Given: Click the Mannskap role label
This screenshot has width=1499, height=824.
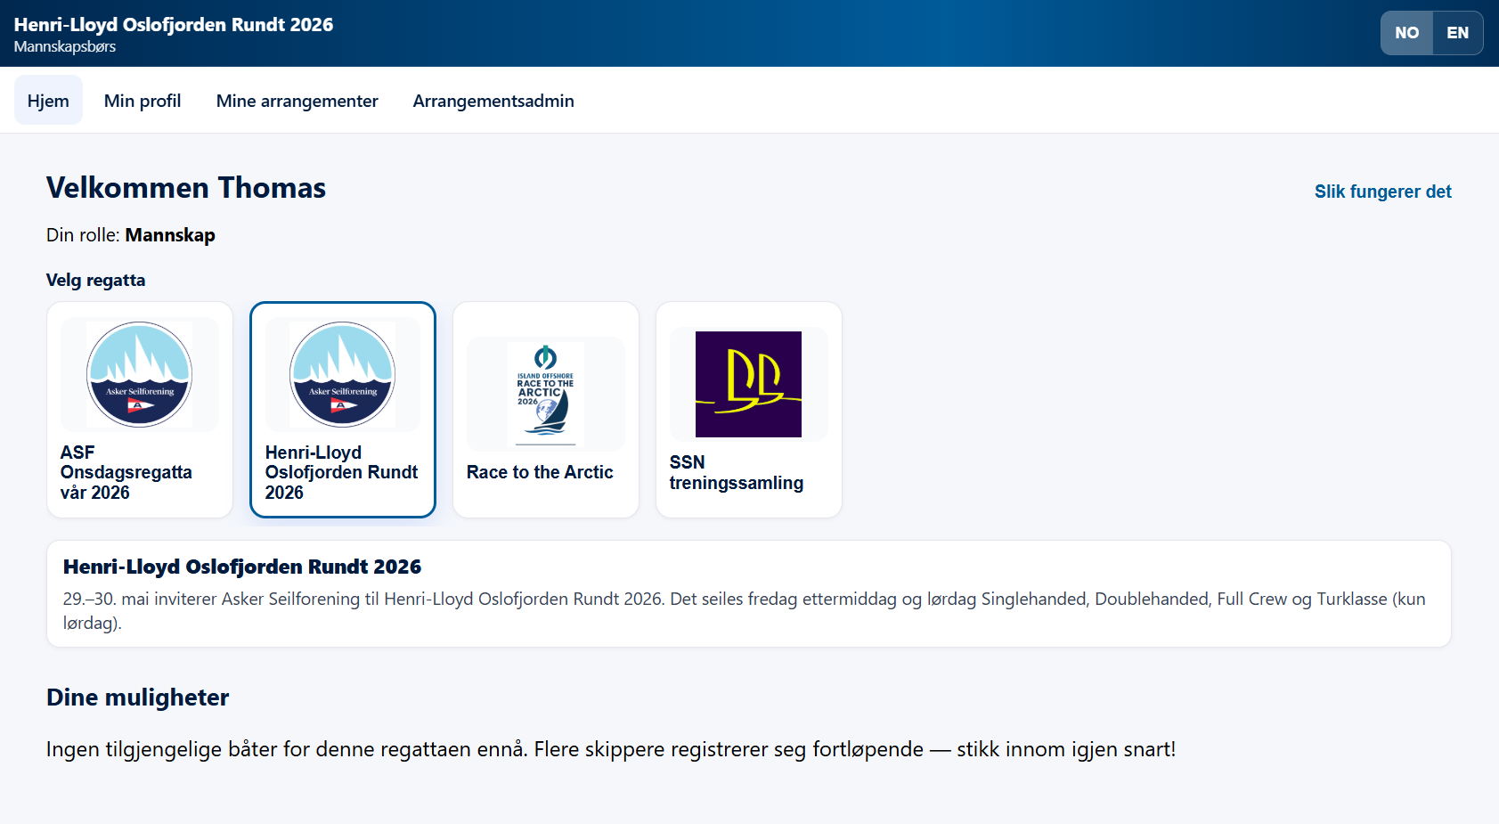Looking at the screenshot, I should [x=170, y=235].
